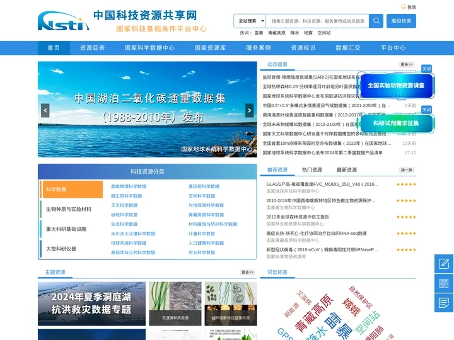Viewport: 454px width, 340px height.
Task: Open the 全站搜索 scope dropdown
Action: [250, 21]
